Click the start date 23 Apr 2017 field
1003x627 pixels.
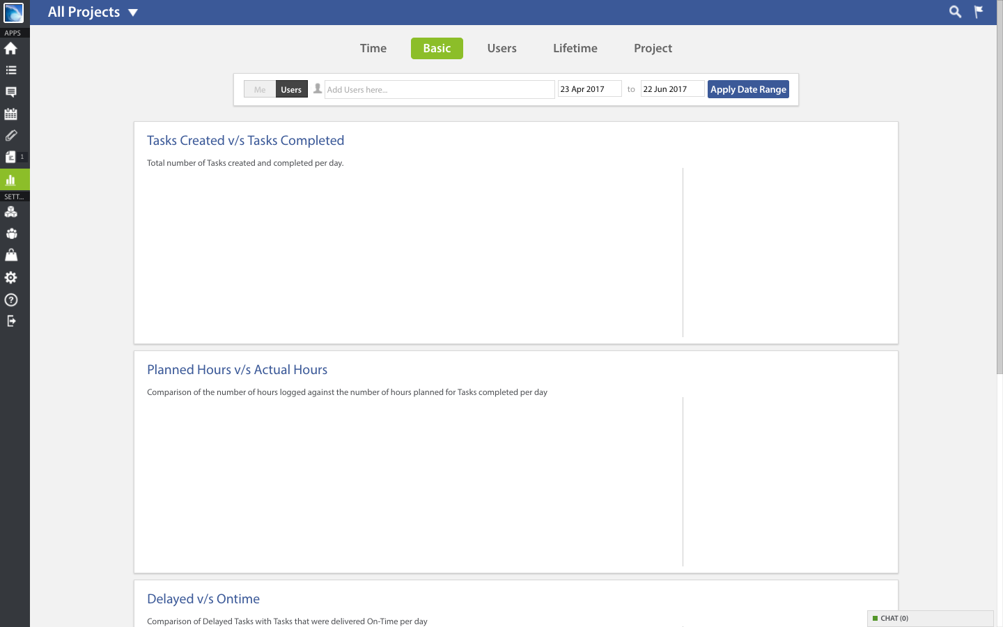point(589,89)
